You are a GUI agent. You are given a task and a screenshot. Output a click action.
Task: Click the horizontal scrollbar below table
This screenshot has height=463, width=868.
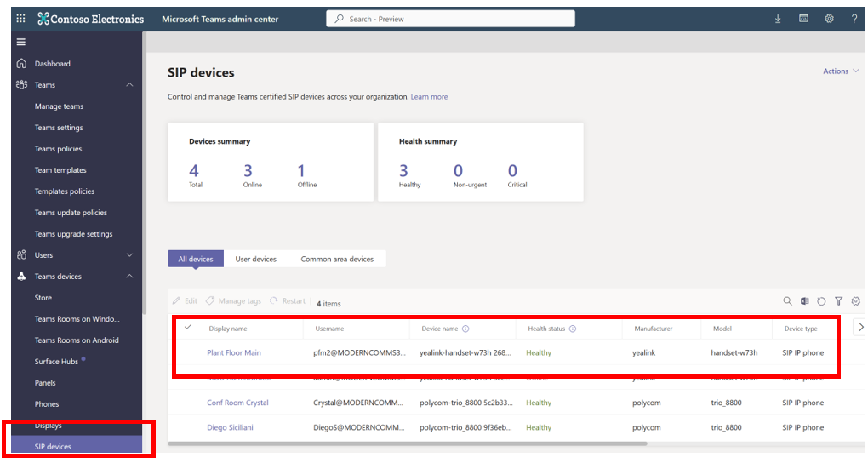tap(408, 443)
